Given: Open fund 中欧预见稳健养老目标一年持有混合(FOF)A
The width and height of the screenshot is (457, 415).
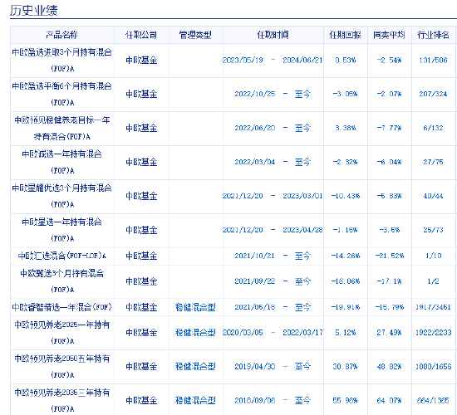Looking at the screenshot, I should (61, 128).
